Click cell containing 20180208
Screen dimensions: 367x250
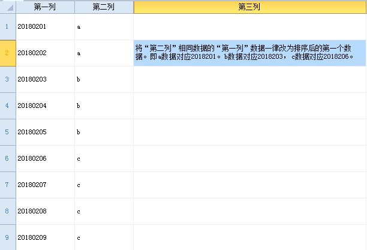tap(46, 212)
